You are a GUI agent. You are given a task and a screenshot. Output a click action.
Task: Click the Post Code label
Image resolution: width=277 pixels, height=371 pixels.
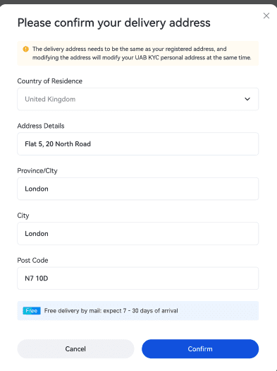(x=32, y=260)
